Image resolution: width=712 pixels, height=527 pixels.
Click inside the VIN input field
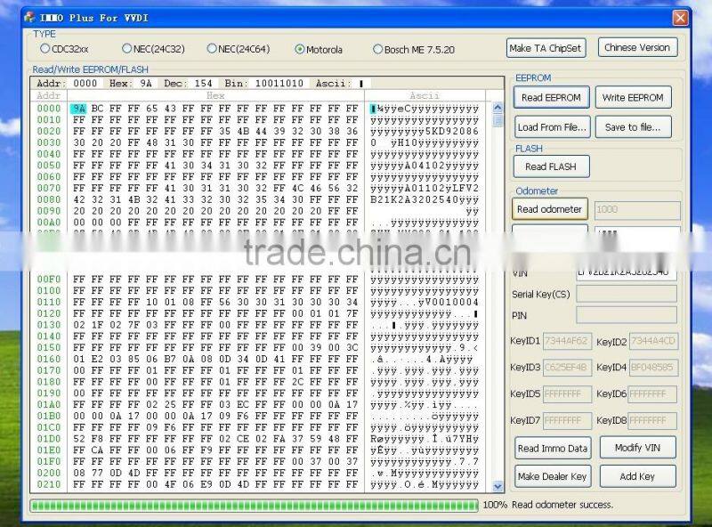click(627, 273)
